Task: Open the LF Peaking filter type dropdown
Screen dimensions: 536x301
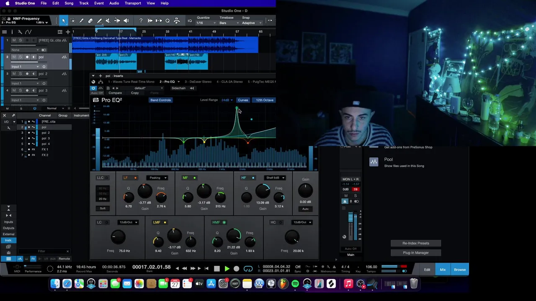Action: 157,178
